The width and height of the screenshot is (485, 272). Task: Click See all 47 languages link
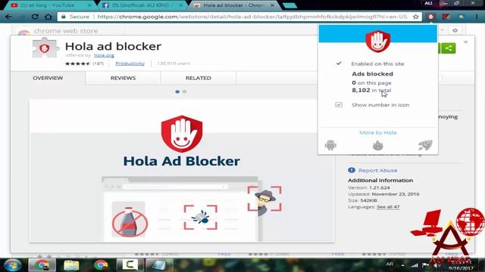click(x=388, y=206)
